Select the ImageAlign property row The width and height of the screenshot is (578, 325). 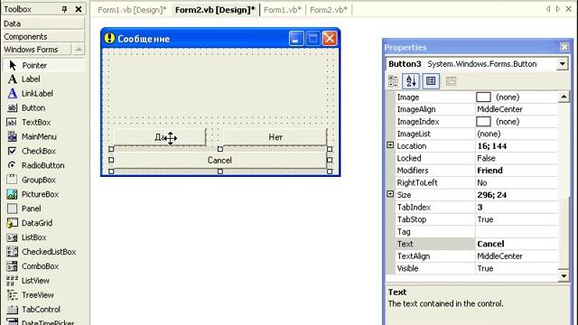pyautogui.click(x=476, y=109)
